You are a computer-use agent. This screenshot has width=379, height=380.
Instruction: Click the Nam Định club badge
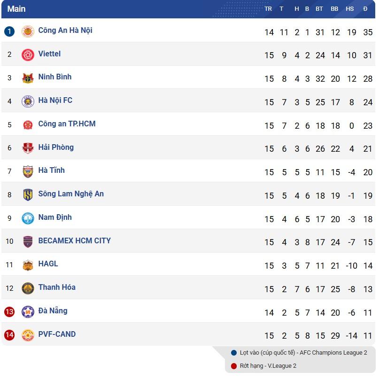click(x=28, y=218)
